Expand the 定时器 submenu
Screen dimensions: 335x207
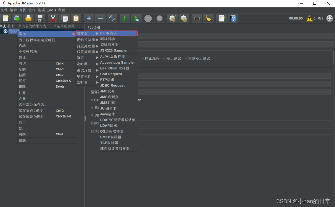point(87,64)
